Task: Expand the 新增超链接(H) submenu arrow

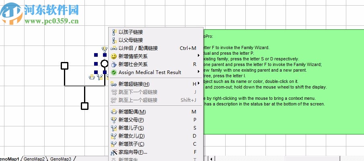Action: pos(199,83)
